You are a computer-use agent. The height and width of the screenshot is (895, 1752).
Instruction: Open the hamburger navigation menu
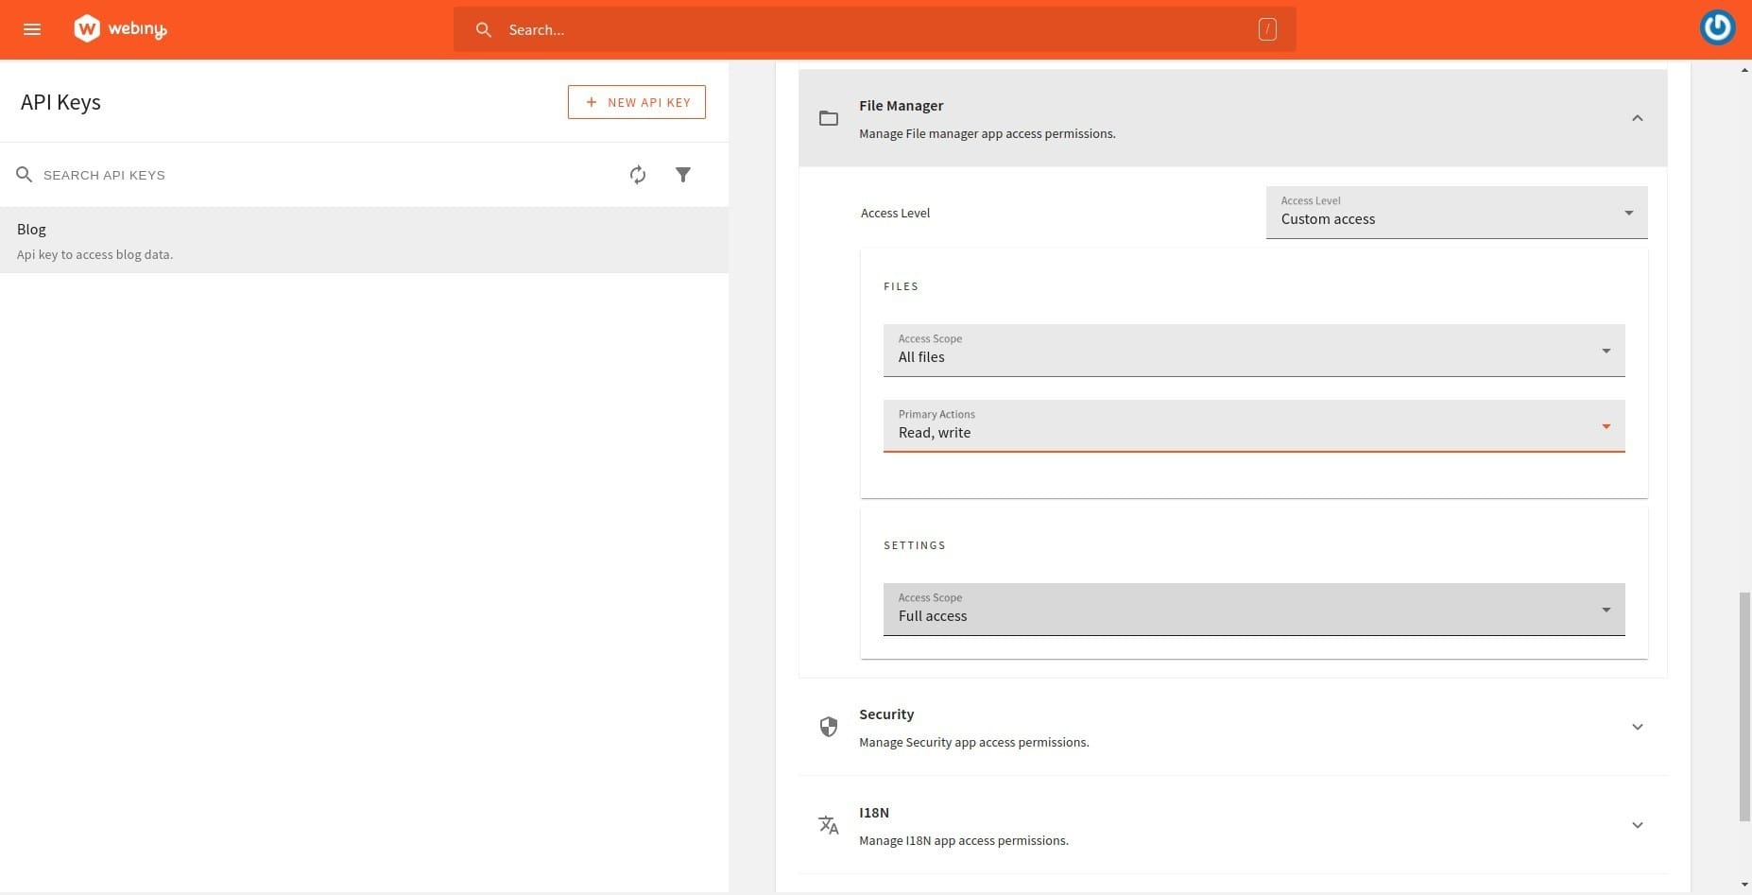point(32,29)
